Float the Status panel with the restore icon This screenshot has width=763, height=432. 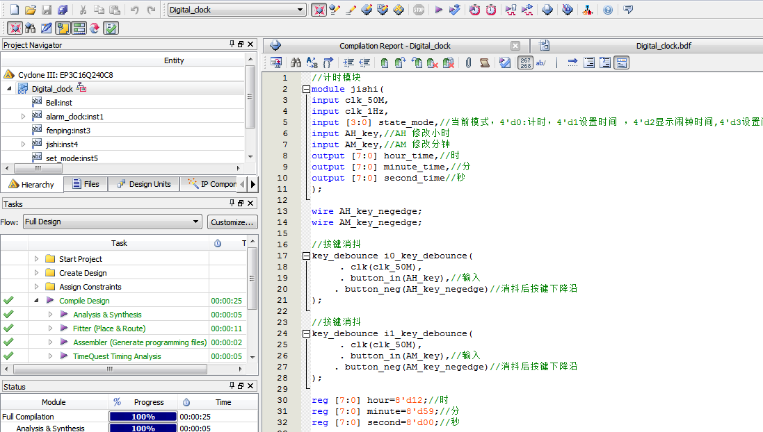[x=241, y=385]
